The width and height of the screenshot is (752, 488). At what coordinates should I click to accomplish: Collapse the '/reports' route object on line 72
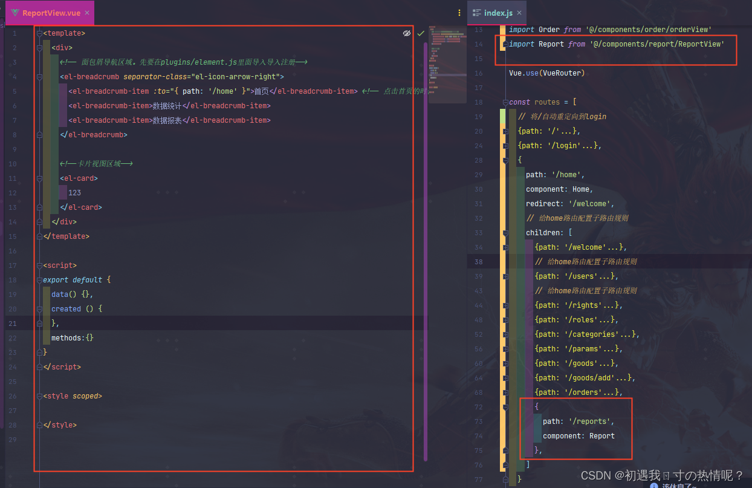505,407
